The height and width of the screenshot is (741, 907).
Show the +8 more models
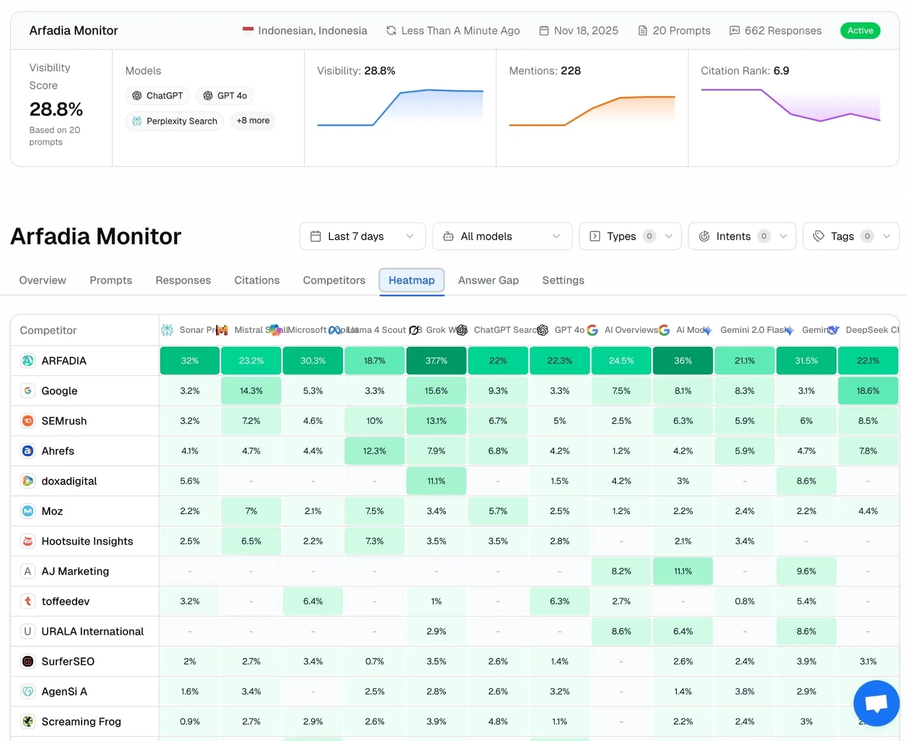click(x=253, y=121)
